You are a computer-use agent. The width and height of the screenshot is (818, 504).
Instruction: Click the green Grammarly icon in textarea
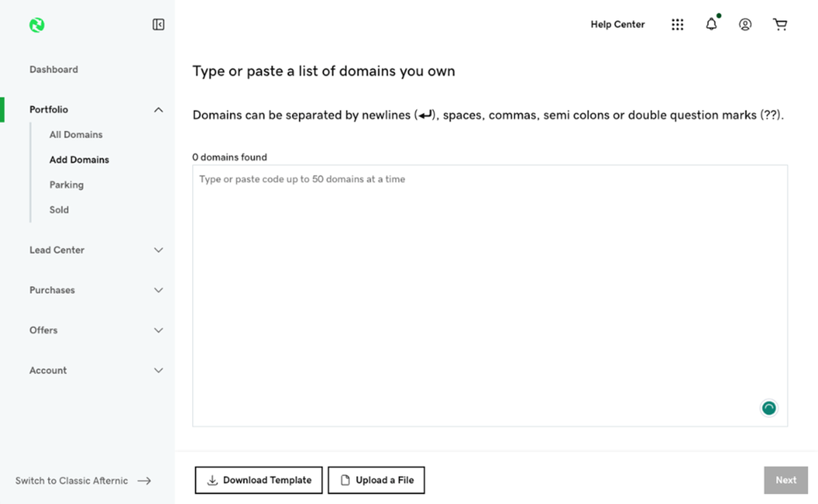click(x=768, y=408)
